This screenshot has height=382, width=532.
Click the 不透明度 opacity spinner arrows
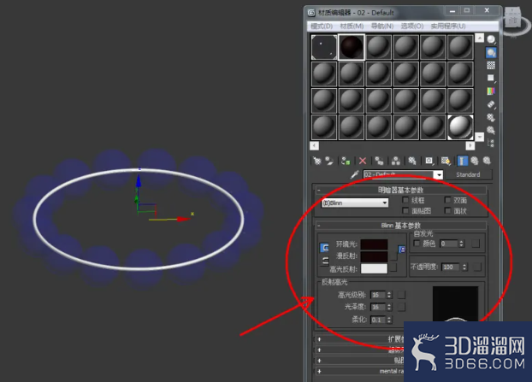point(464,267)
